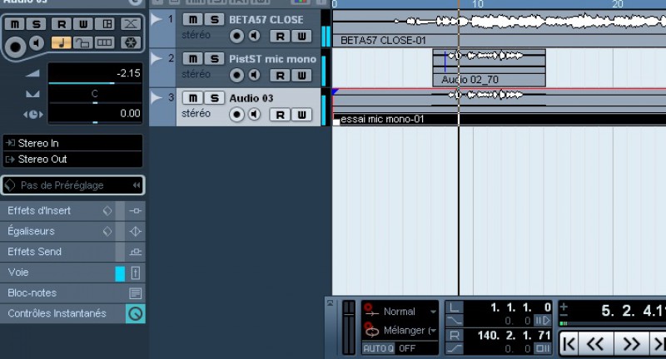Click the freeze audio channel snowflake icon
Image resolution: width=666 pixels, height=359 pixels.
(130, 42)
